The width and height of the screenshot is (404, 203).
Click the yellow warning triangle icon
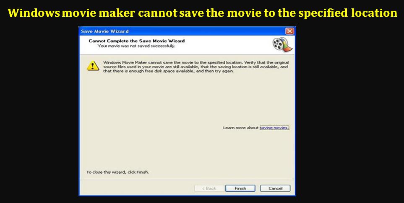[93, 66]
